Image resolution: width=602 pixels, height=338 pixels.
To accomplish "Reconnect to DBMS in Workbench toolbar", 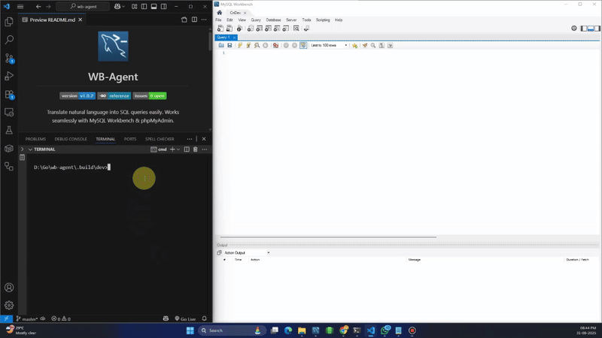I will point(306,29).
